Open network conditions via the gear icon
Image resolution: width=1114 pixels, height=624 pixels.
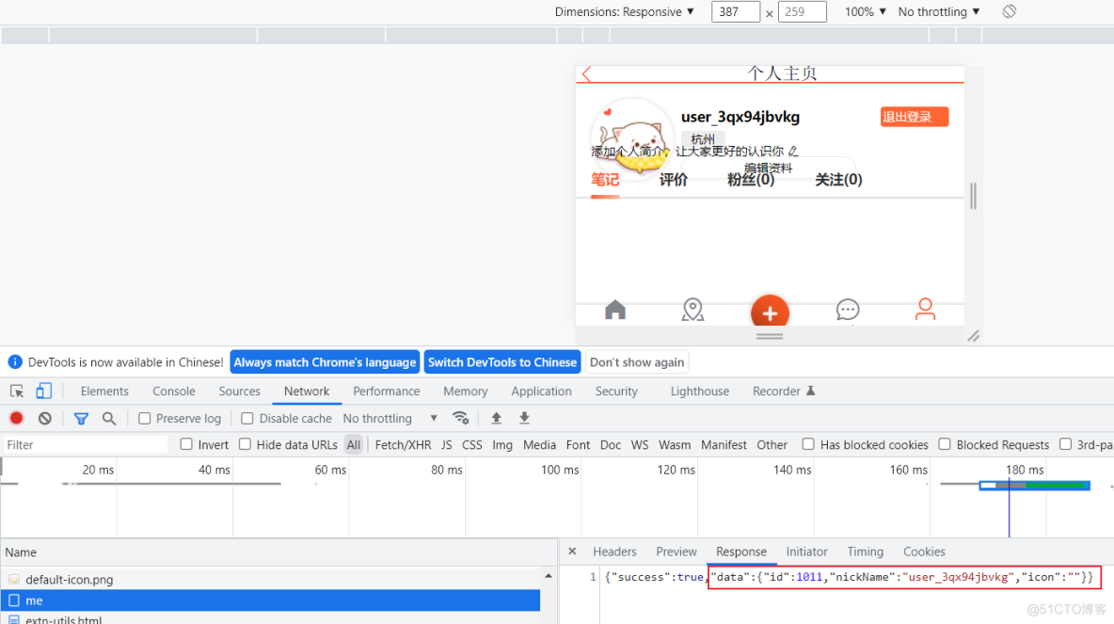tap(461, 418)
